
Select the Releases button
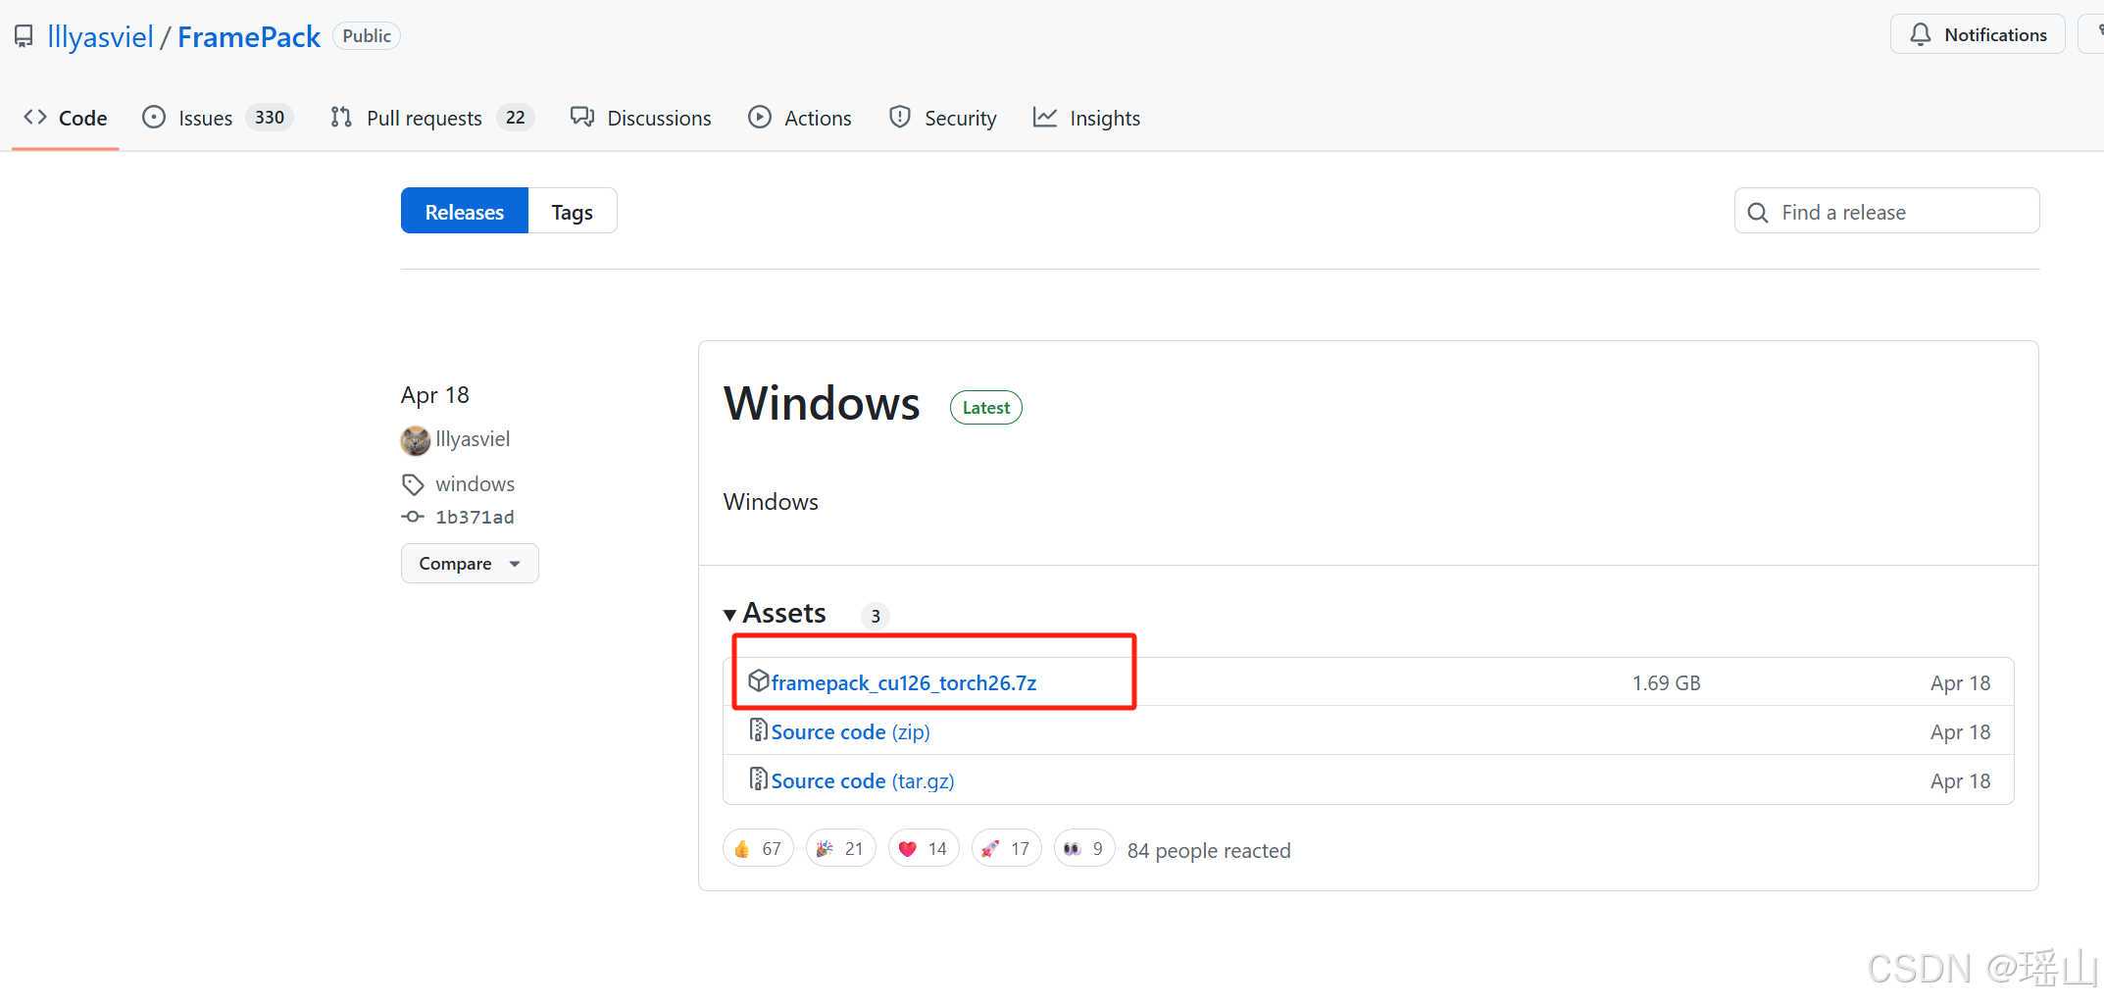tap(465, 211)
